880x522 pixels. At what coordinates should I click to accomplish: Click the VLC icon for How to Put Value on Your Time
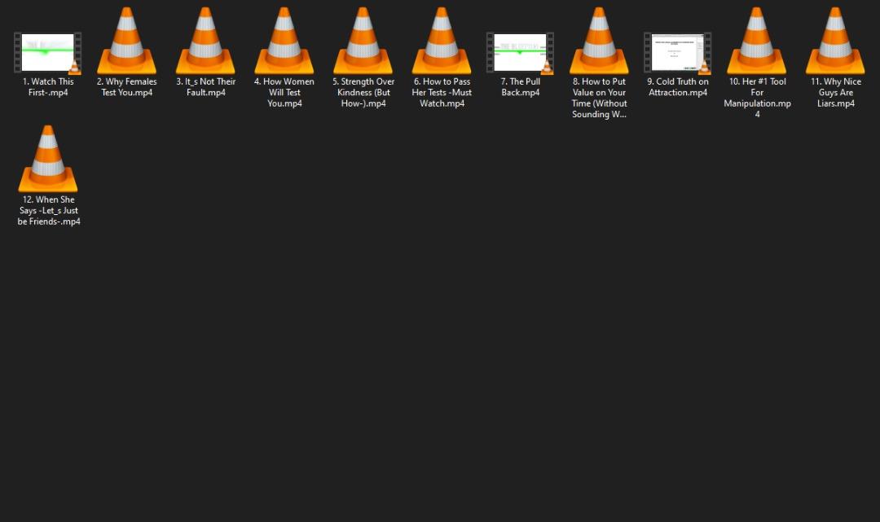(x=599, y=42)
